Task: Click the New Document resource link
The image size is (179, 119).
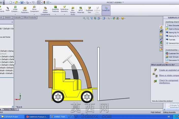Action: point(174,25)
